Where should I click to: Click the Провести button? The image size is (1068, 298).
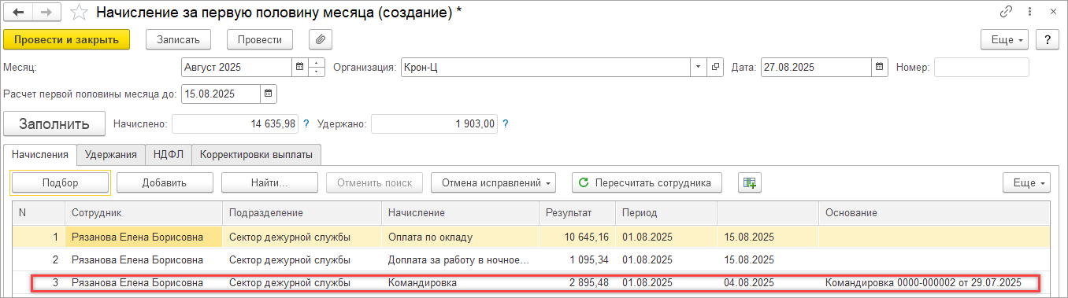click(x=260, y=39)
